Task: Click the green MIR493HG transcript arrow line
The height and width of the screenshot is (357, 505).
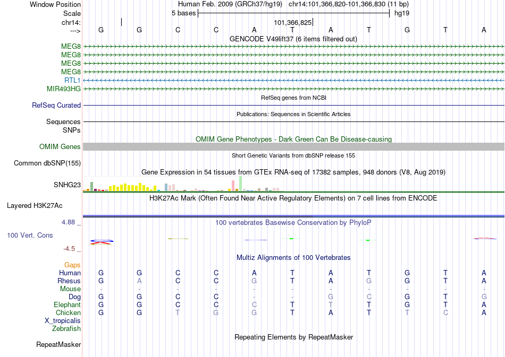Action: (x=293, y=89)
